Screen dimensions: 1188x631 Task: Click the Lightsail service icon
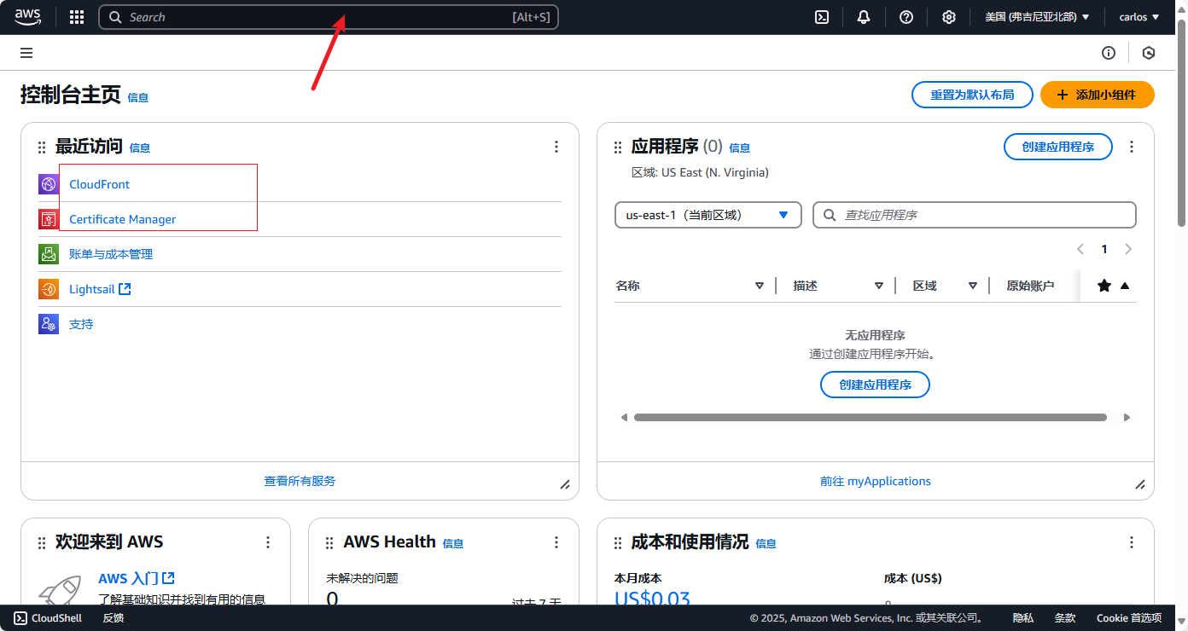[49, 289]
